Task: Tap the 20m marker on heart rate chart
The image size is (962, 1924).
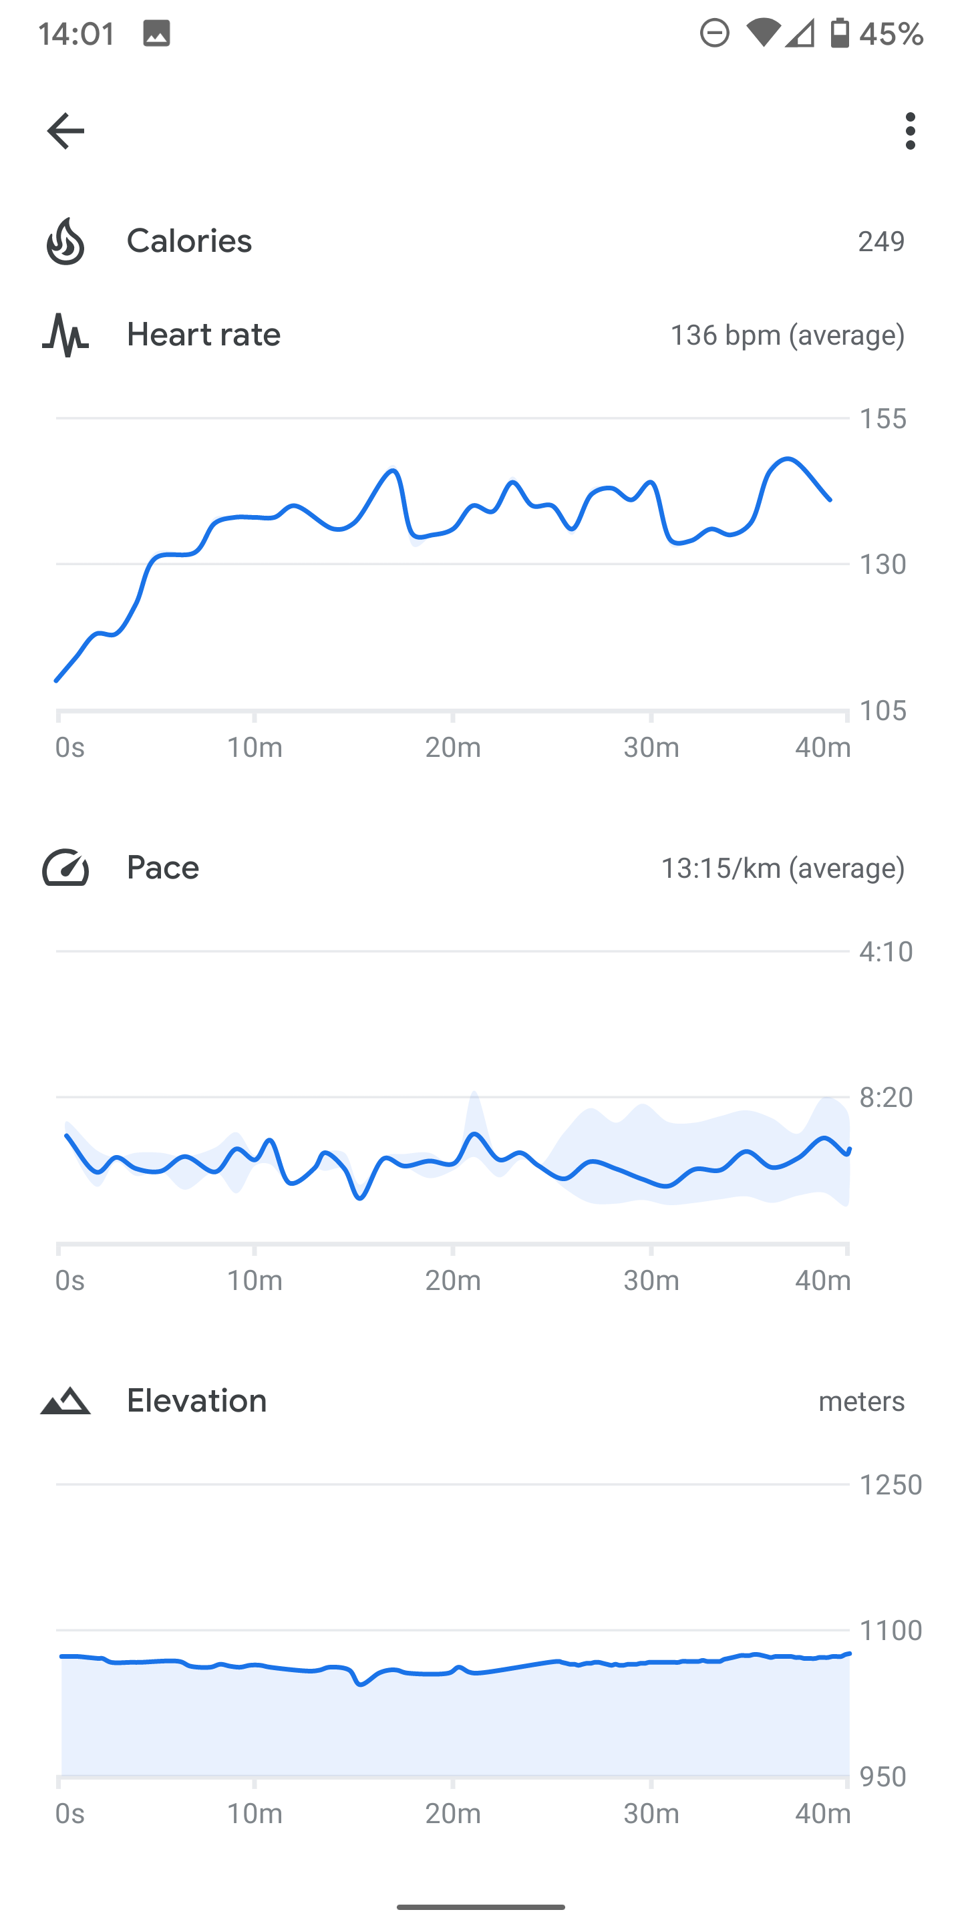Action: point(453,747)
